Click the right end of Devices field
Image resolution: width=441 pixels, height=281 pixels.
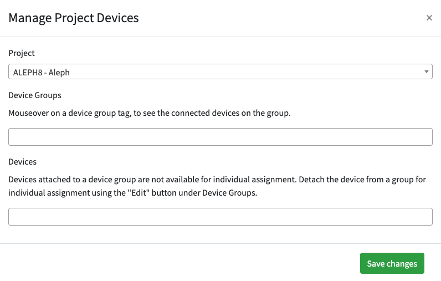(421, 217)
